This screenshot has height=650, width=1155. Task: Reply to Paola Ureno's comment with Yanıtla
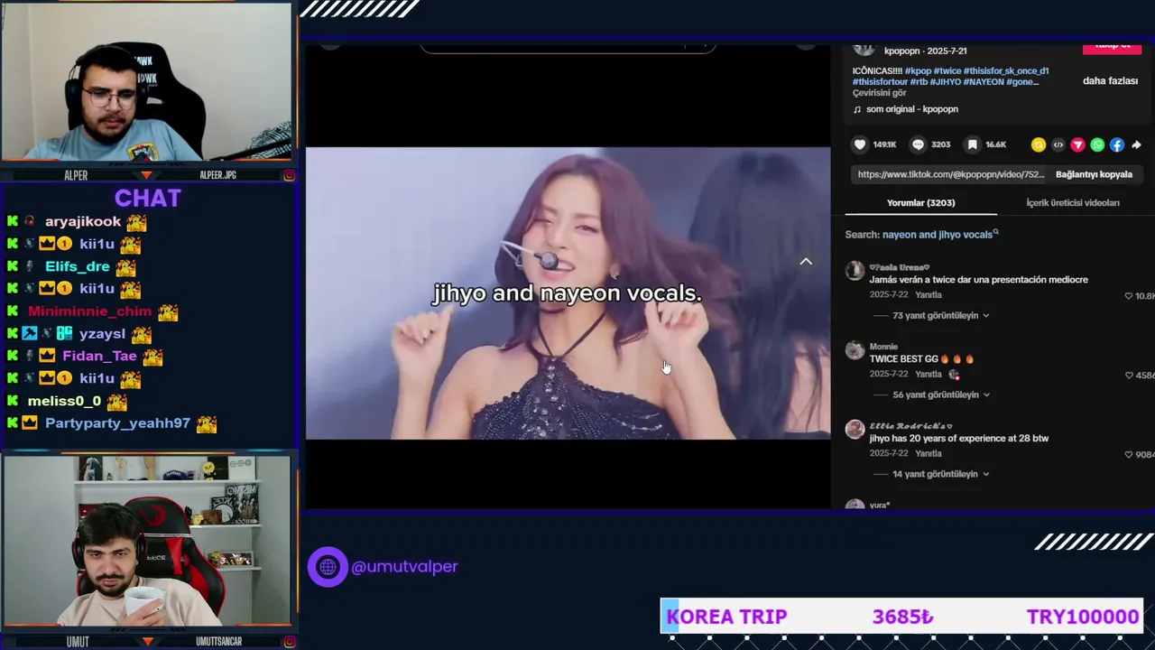click(929, 295)
